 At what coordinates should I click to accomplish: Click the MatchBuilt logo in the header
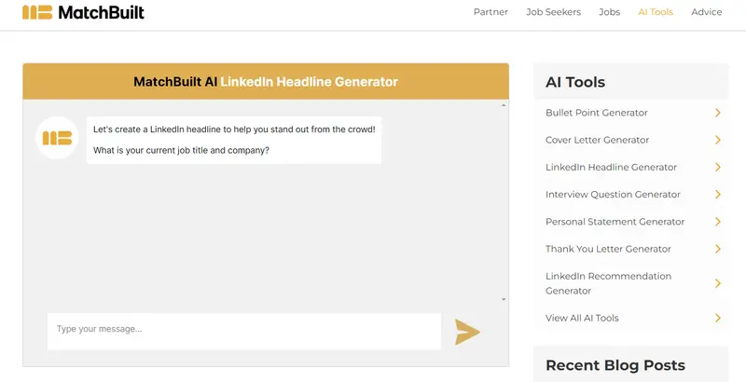click(83, 13)
